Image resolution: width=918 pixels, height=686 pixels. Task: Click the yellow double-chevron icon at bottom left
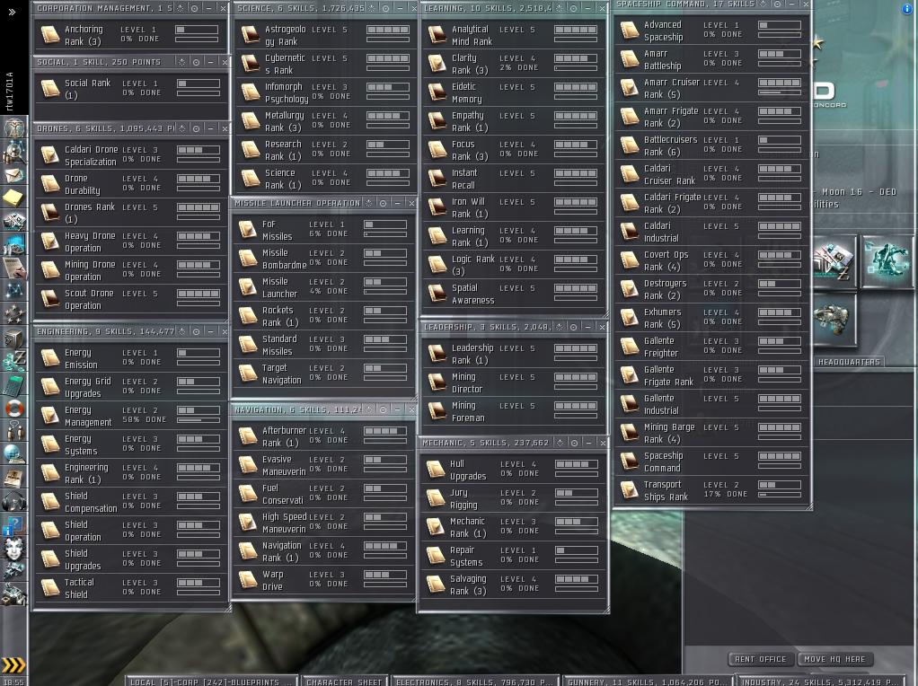point(13,665)
